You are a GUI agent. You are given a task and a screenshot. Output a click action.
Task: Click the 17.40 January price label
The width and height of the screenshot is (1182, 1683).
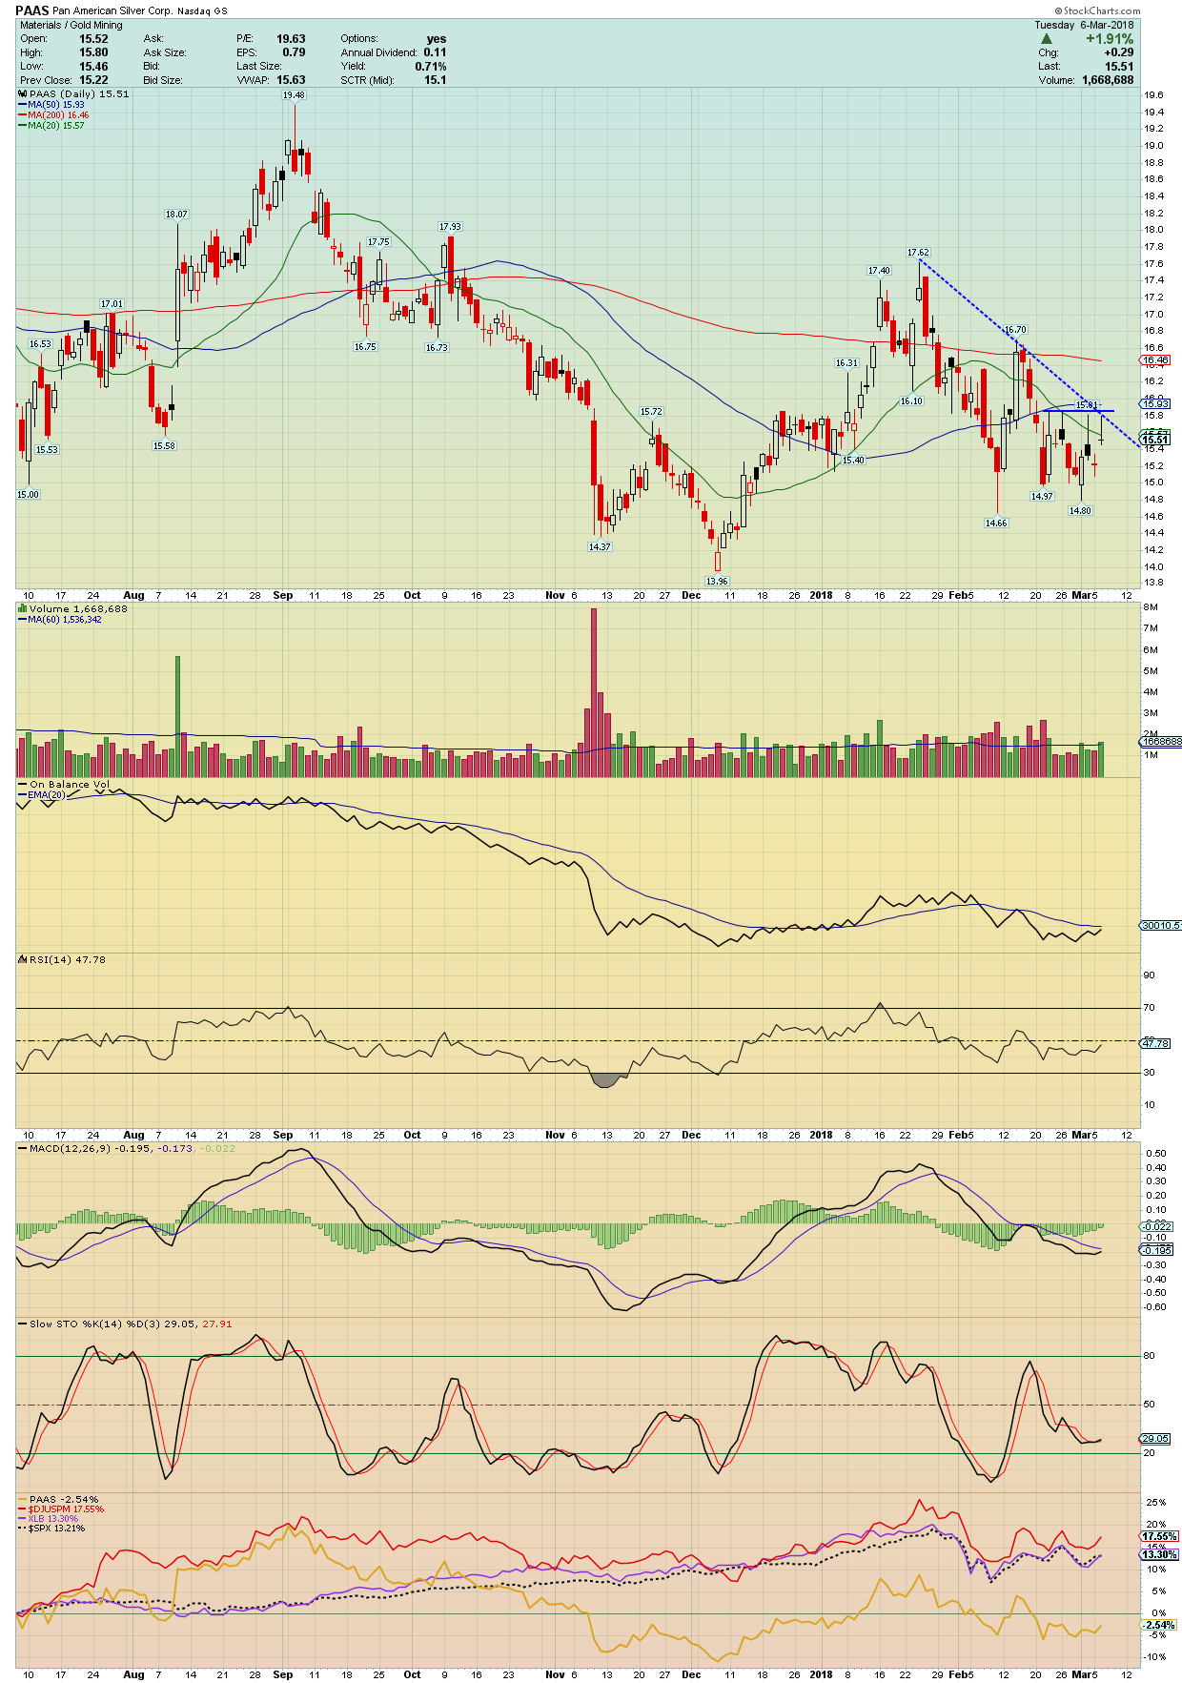(x=879, y=271)
